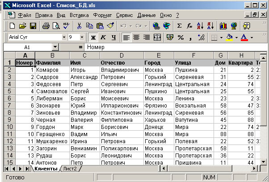Open the font size dropdown
Viewport: 269px width, 182px height.
click(x=82, y=37)
